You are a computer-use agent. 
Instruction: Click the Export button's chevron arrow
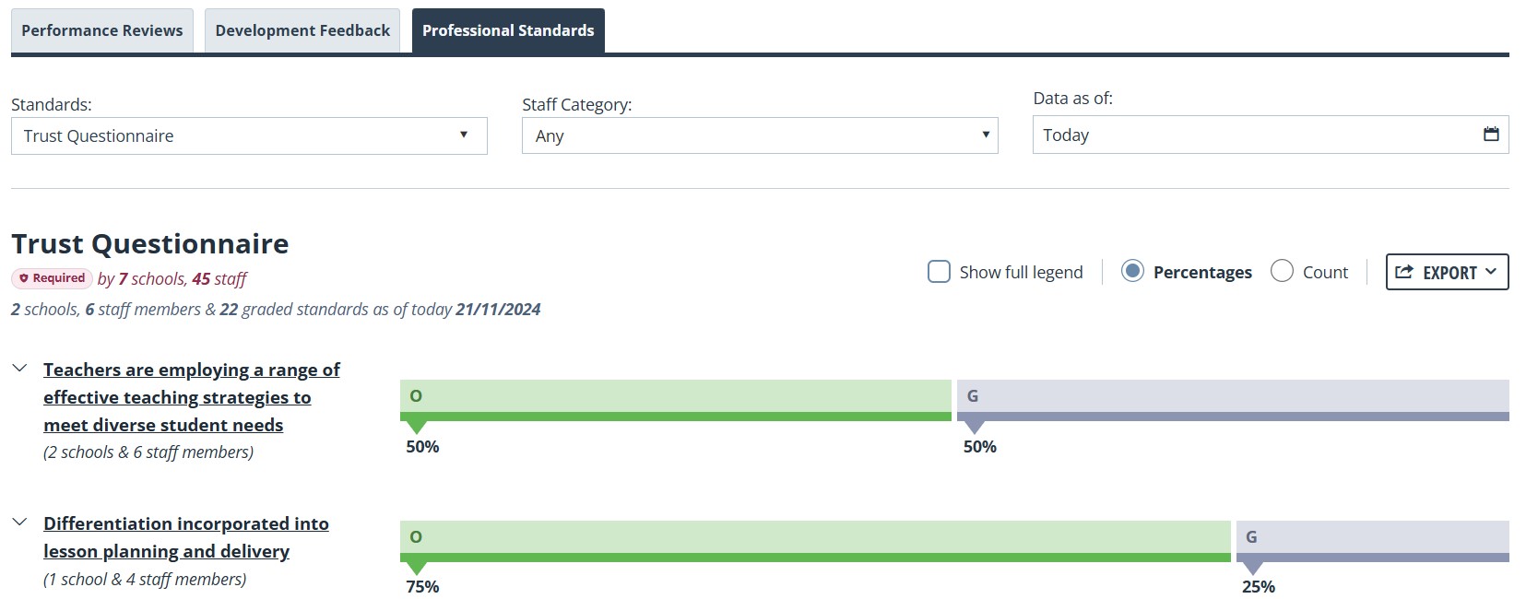click(1491, 272)
